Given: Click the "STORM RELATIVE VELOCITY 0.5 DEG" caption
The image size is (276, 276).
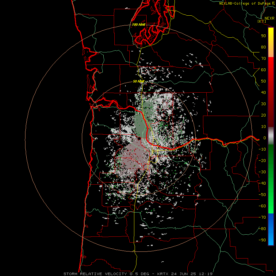Looking at the screenshot, I should tap(106, 274).
